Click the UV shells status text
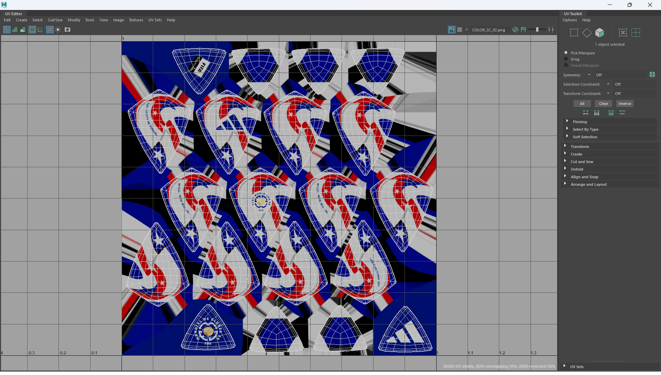 [499, 367]
